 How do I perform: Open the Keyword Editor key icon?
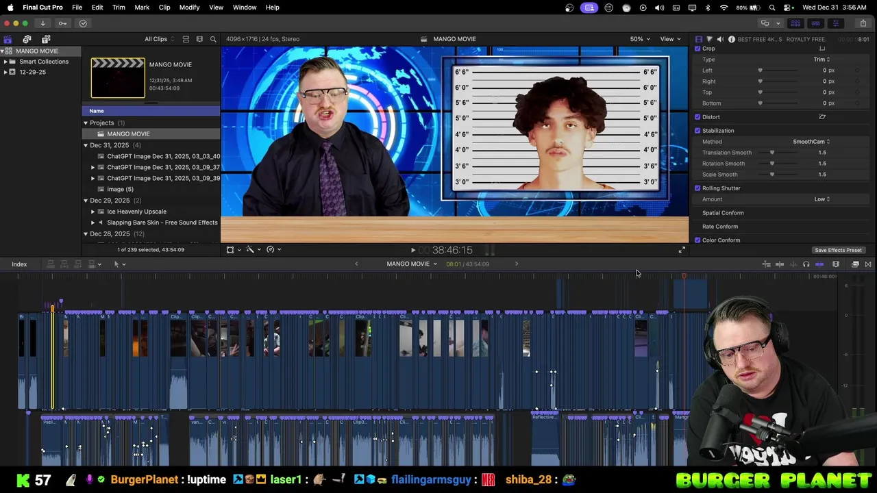pos(62,23)
